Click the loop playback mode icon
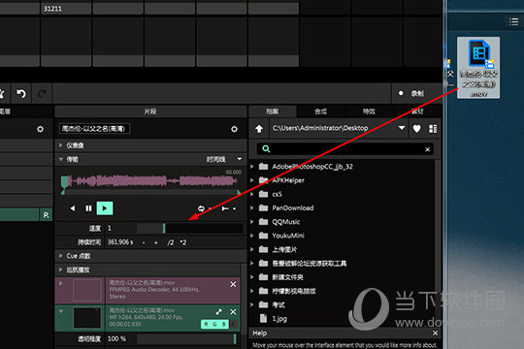 tap(201, 208)
